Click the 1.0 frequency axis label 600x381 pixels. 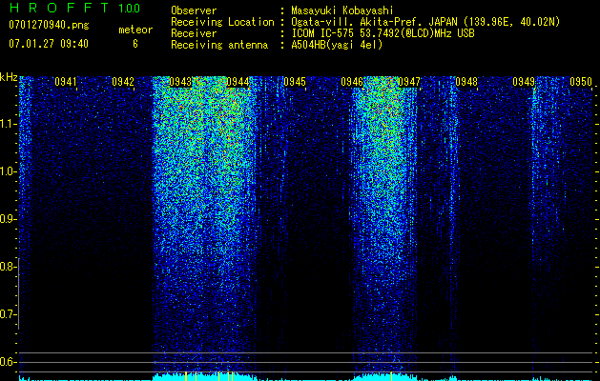[x=8, y=171]
